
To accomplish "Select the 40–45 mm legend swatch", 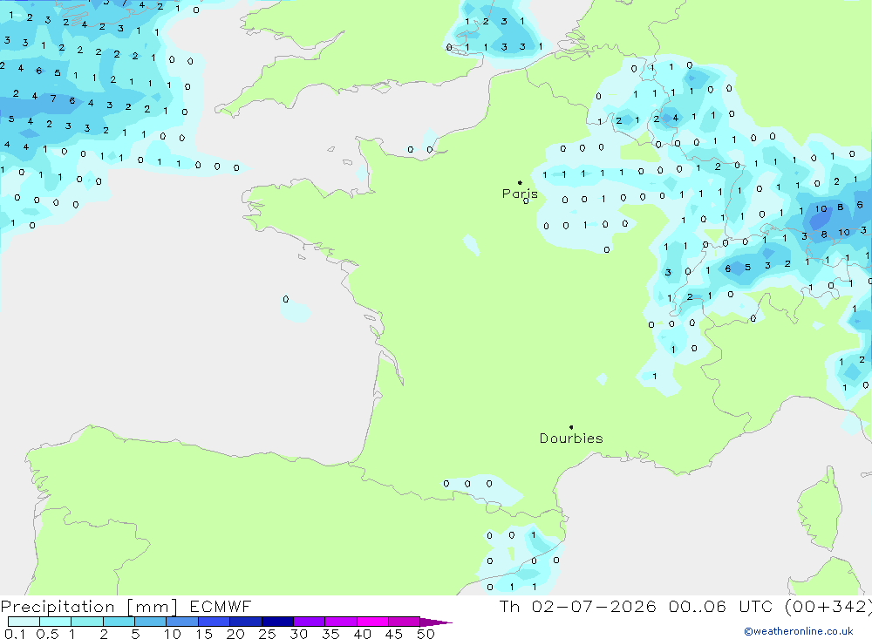I will point(372,622).
